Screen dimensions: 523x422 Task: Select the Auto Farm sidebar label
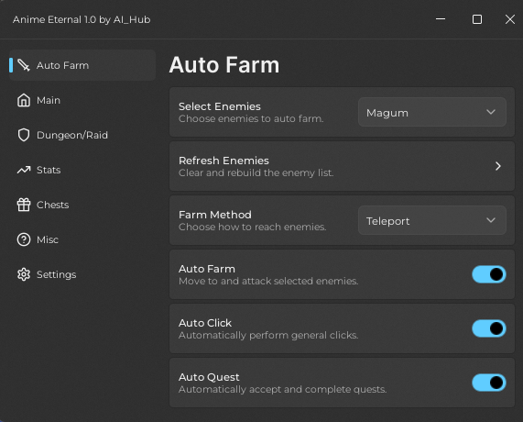click(x=62, y=65)
